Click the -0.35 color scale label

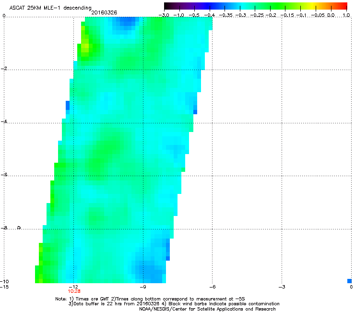click(x=226, y=15)
